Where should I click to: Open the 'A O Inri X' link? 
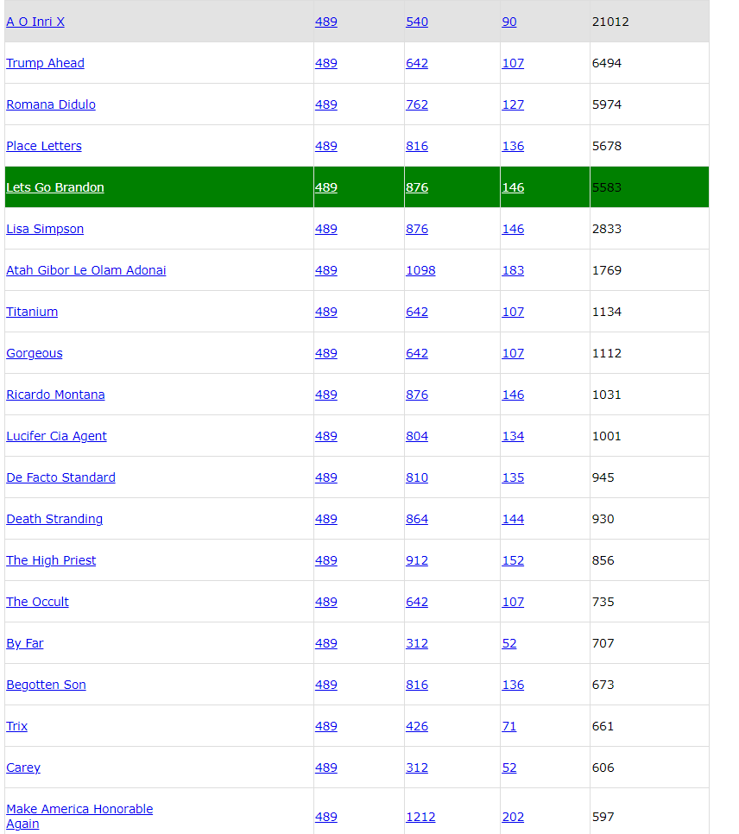(35, 22)
